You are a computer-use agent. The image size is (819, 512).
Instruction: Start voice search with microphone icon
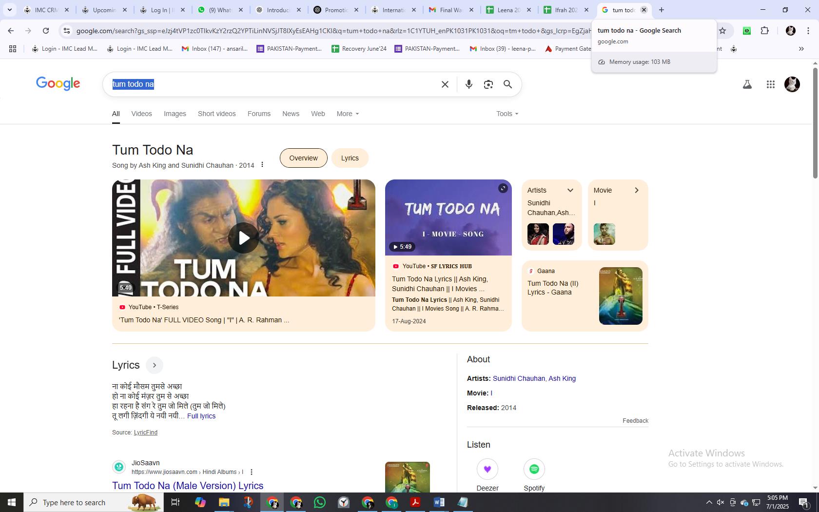(468, 84)
